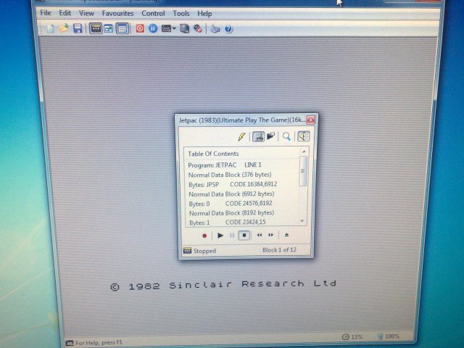Select 'Normal Data Block (376 bytes)' row
The height and width of the screenshot is (348, 464).
coord(243,175)
